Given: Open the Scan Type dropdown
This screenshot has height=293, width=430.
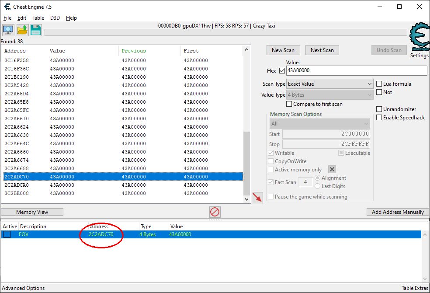Looking at the screenshot, I should tap(330, 84).
